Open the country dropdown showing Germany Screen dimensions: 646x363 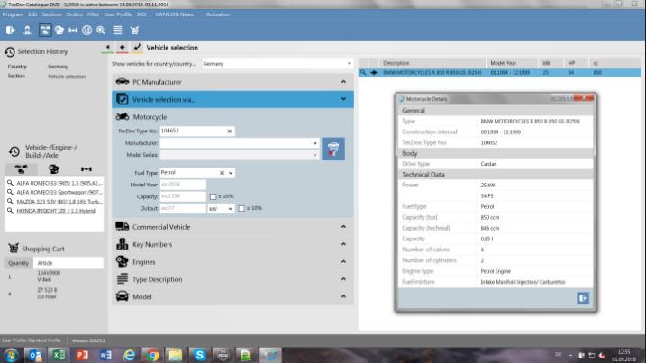click(349, 64)
